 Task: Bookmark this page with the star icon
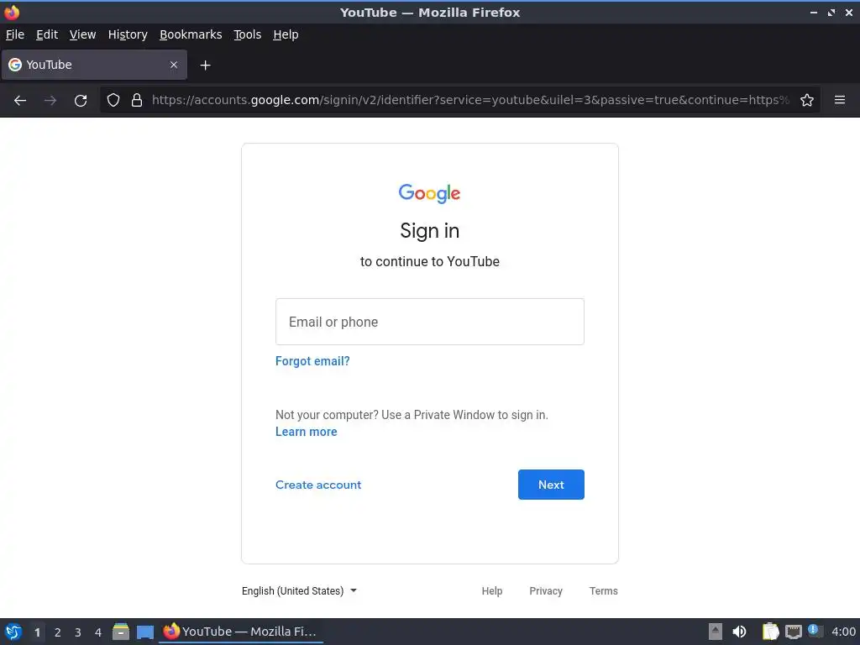point(807,100)
